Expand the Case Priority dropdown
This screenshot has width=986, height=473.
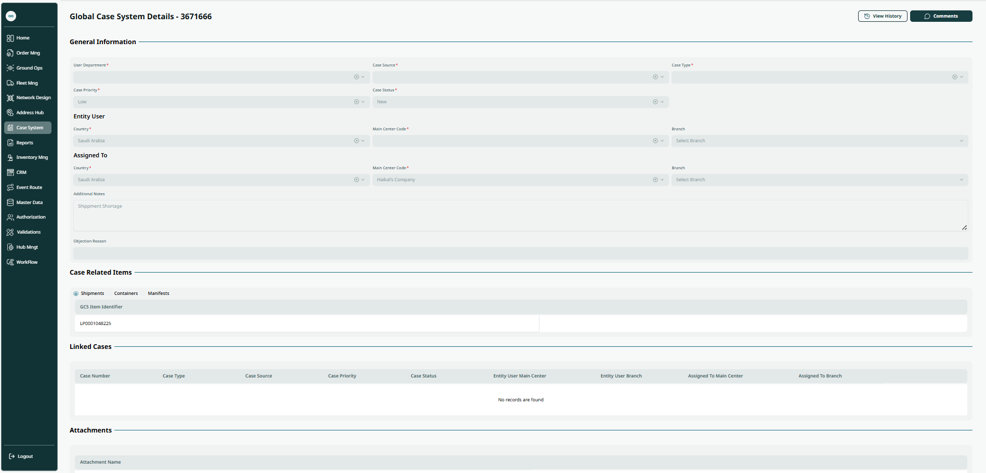[363, 102]
